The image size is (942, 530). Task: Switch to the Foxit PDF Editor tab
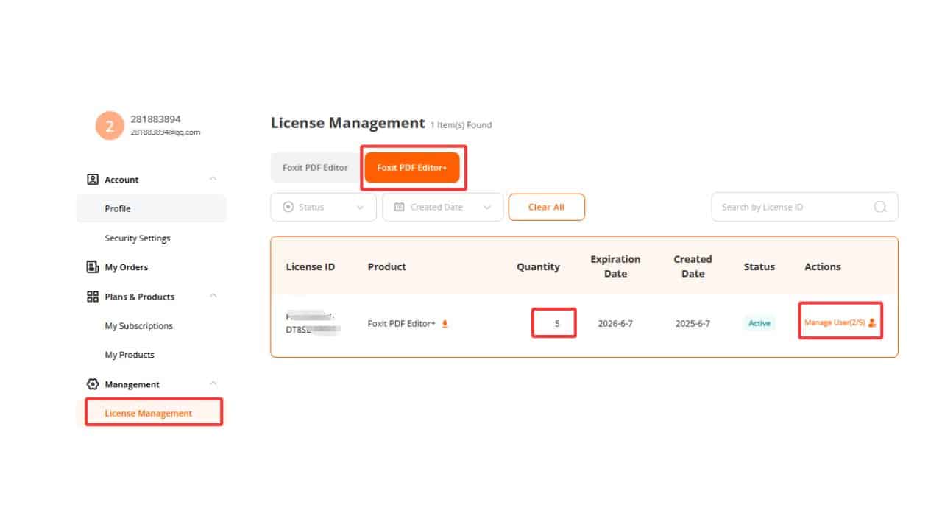[315, 168]
